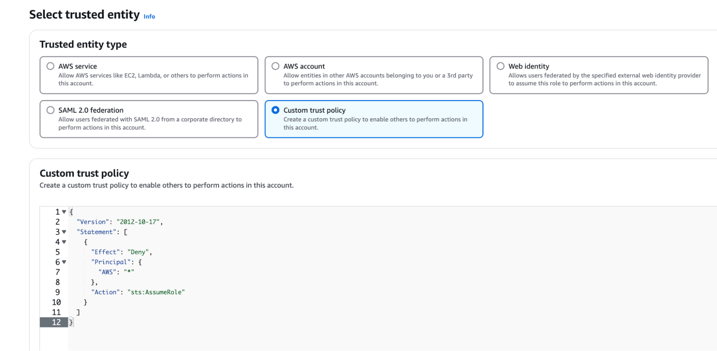Click the "*" AWS principal value
Screen dimensions: 717x351
click(129, 272)
